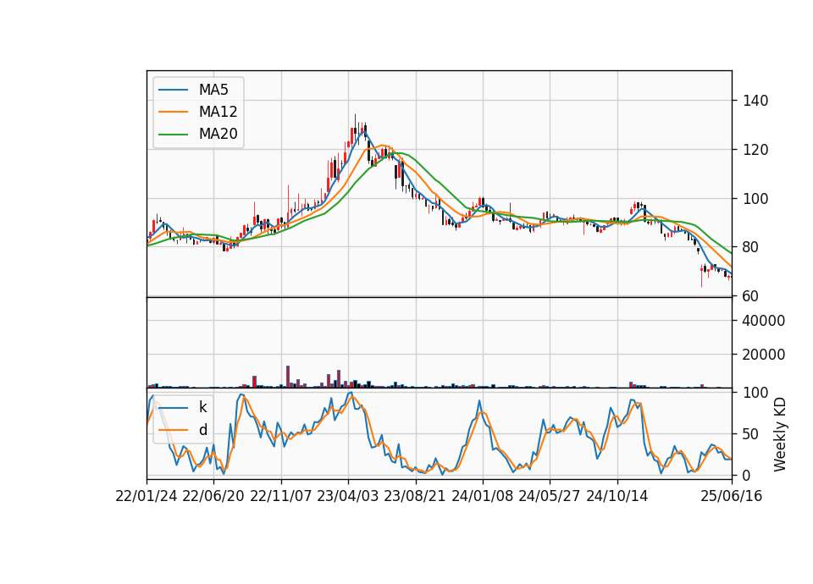The image size is (813, 584).
Task: Click the 20000 volume axis tick
Action: tap(763, 355)
